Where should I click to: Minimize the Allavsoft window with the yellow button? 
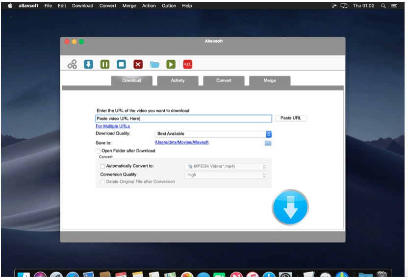click(74, 42)
